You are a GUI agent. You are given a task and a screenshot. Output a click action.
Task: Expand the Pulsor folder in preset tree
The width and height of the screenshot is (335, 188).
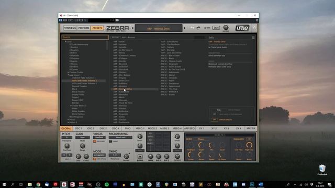(68, 120)
